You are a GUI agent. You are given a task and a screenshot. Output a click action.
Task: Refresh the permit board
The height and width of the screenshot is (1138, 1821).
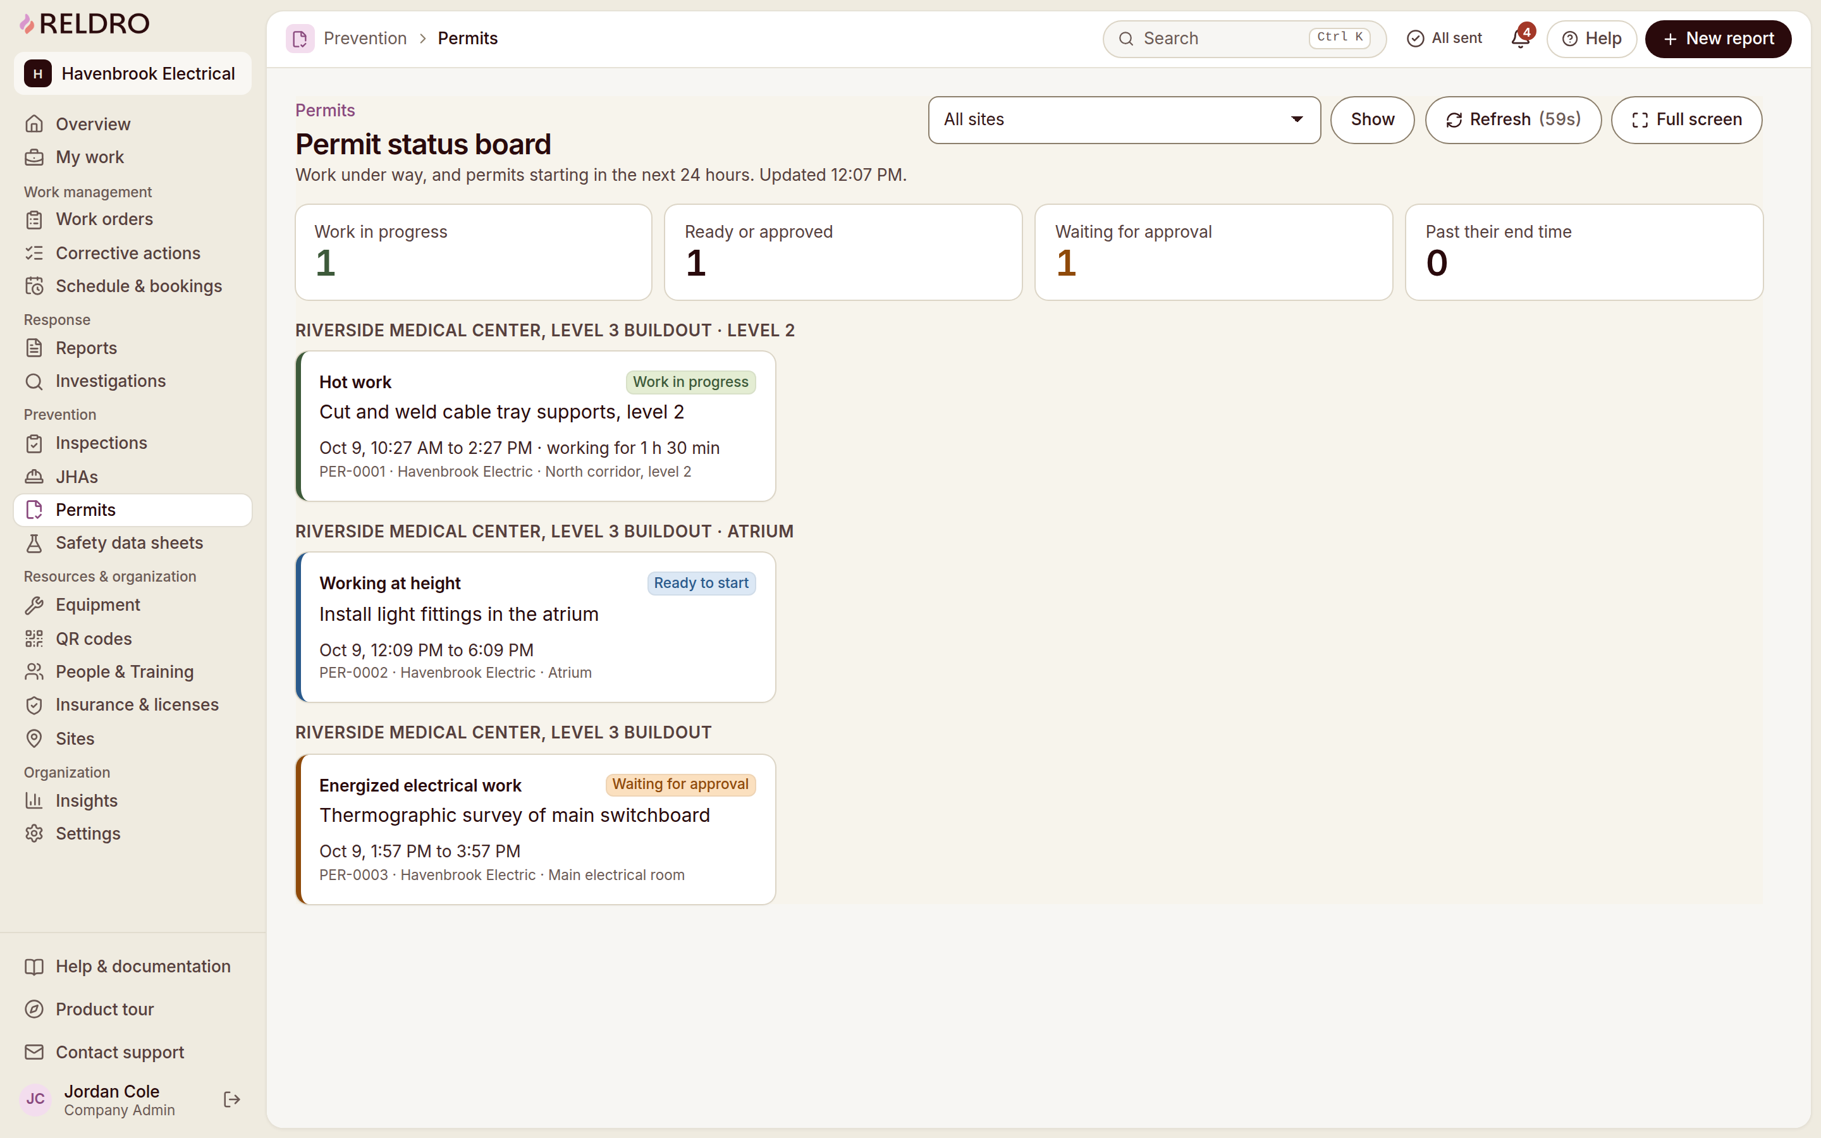tap(1512, 119)
